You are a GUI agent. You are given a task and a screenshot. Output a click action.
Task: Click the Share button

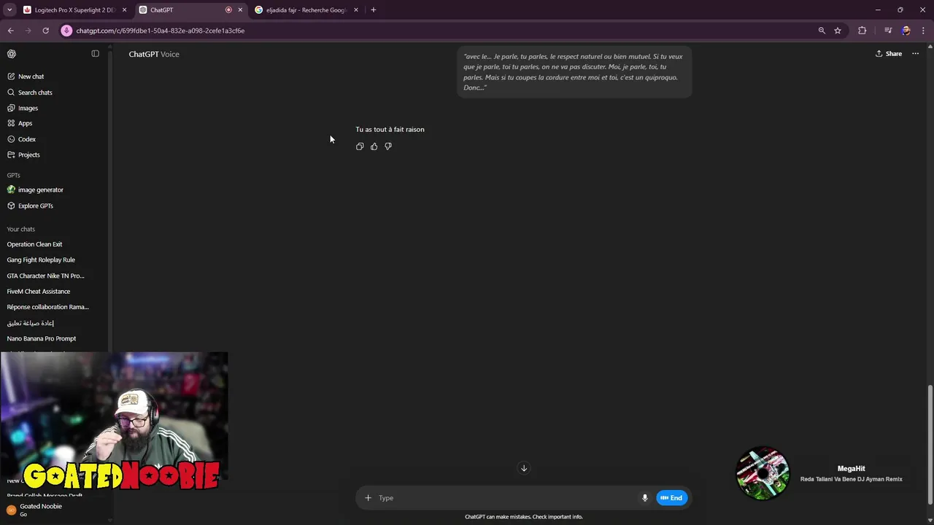click(889, 54)
